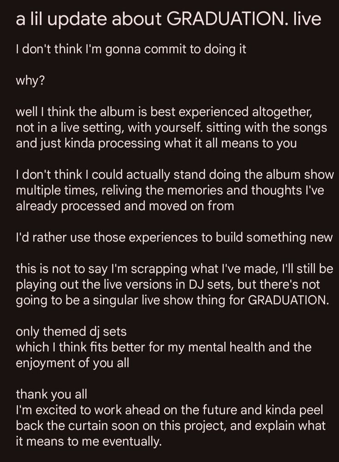Click the line 'I'd rather use those experiences'
The image size is (339, 462).
click(175, 237)
